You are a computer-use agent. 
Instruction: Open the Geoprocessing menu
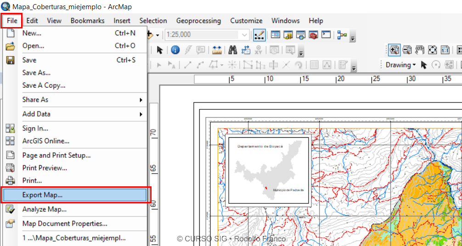[198, 21]
